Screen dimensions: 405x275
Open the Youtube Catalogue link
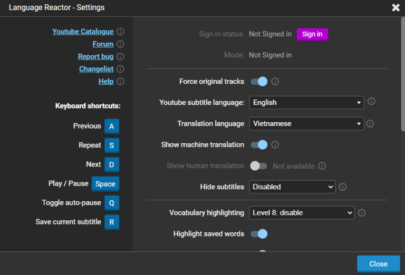pos(83,32)
